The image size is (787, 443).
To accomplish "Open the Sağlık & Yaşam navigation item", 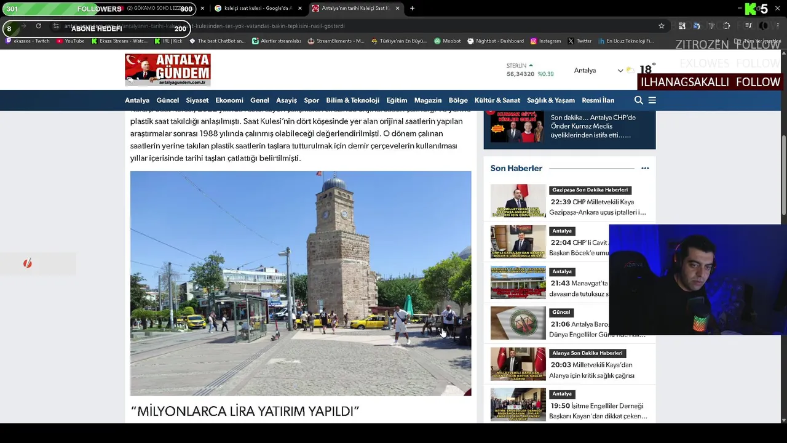I will click(551, 100).
